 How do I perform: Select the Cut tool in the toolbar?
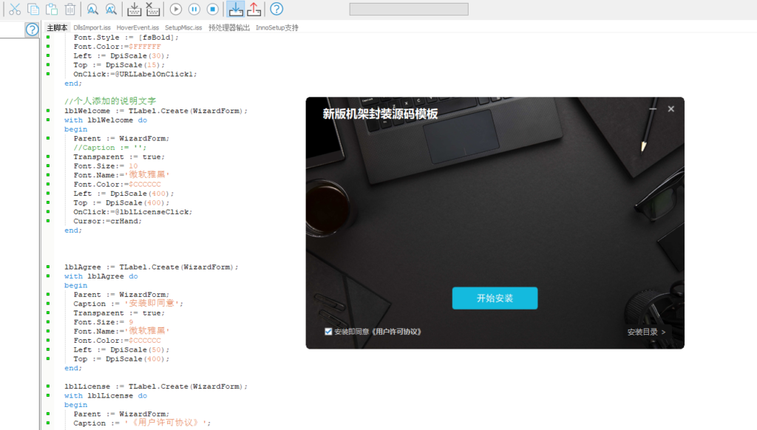pyautogui.click(x=14, y=9)
